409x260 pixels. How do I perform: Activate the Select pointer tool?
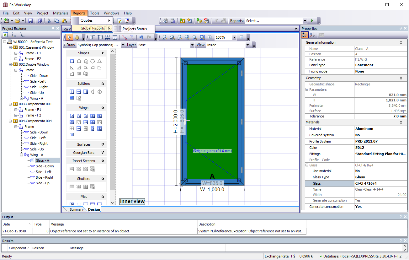coord(69,37)
